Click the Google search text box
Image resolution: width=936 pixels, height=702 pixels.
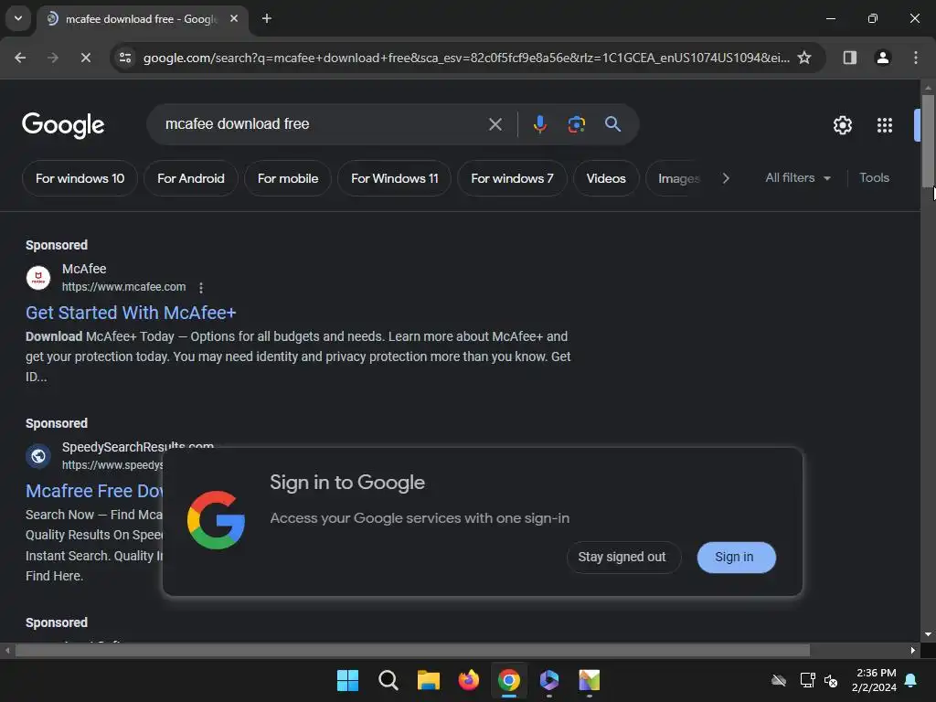[323, 124]
